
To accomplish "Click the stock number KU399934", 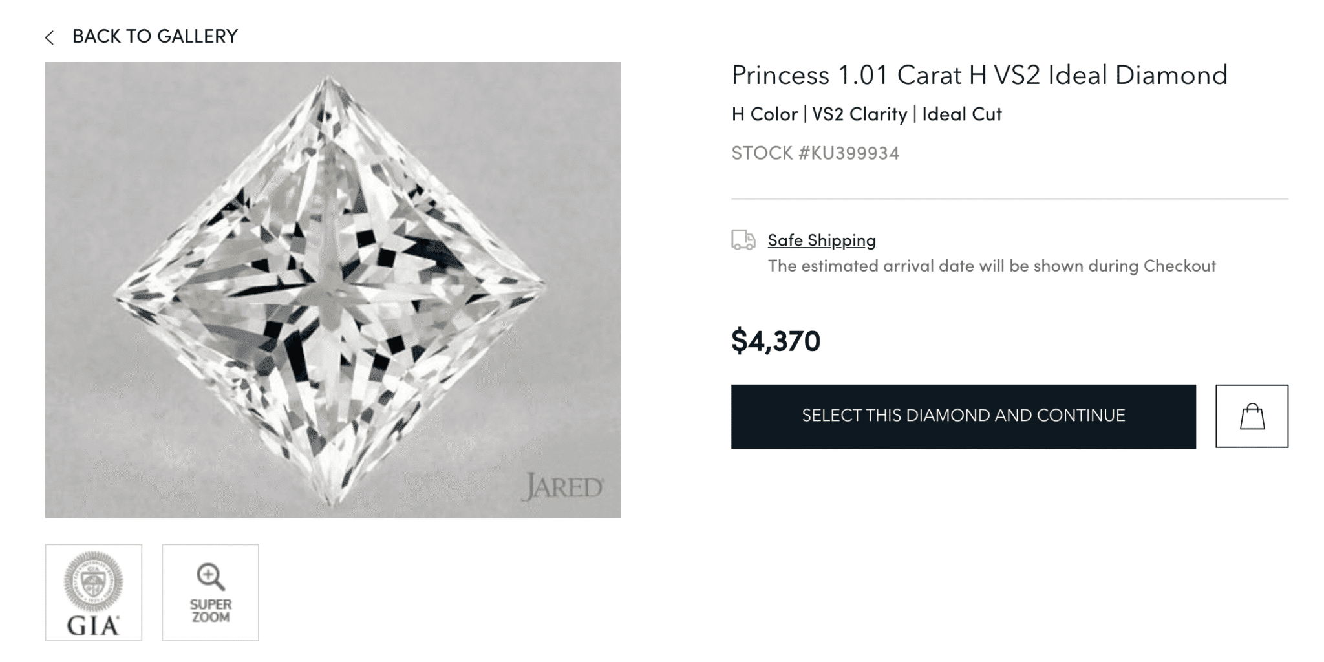I will (x=816, y=153).
